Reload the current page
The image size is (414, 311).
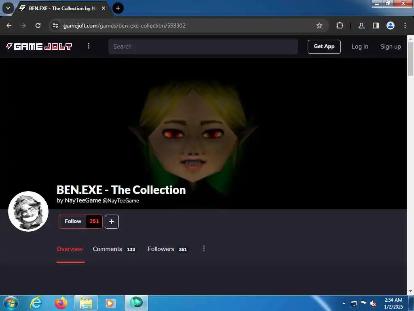pos(38,26)
